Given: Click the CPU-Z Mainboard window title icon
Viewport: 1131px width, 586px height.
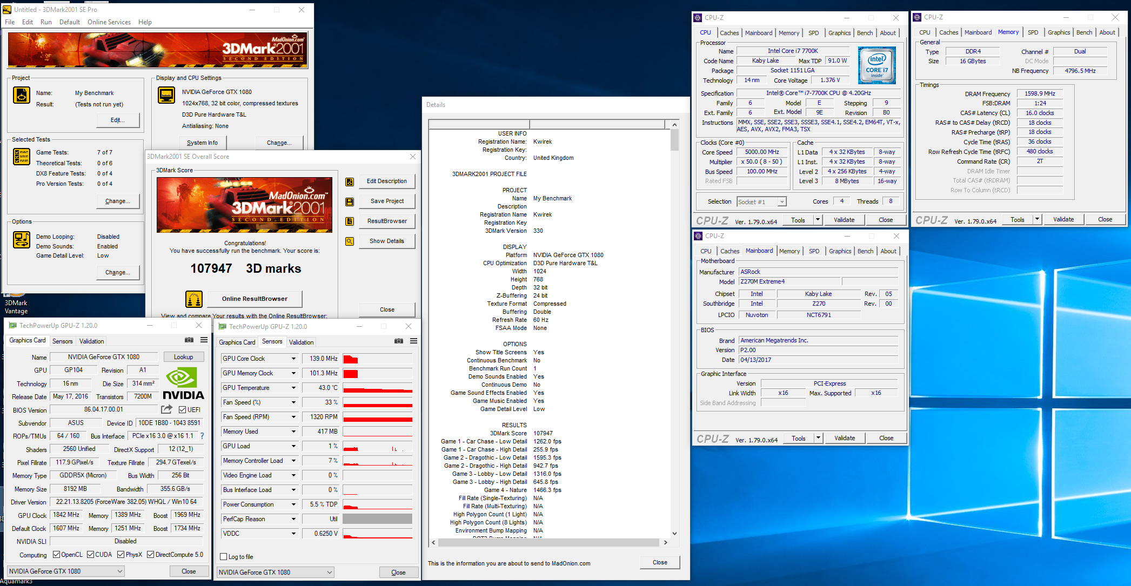Looking at the screenshot, I should click(x=698, y=235).
